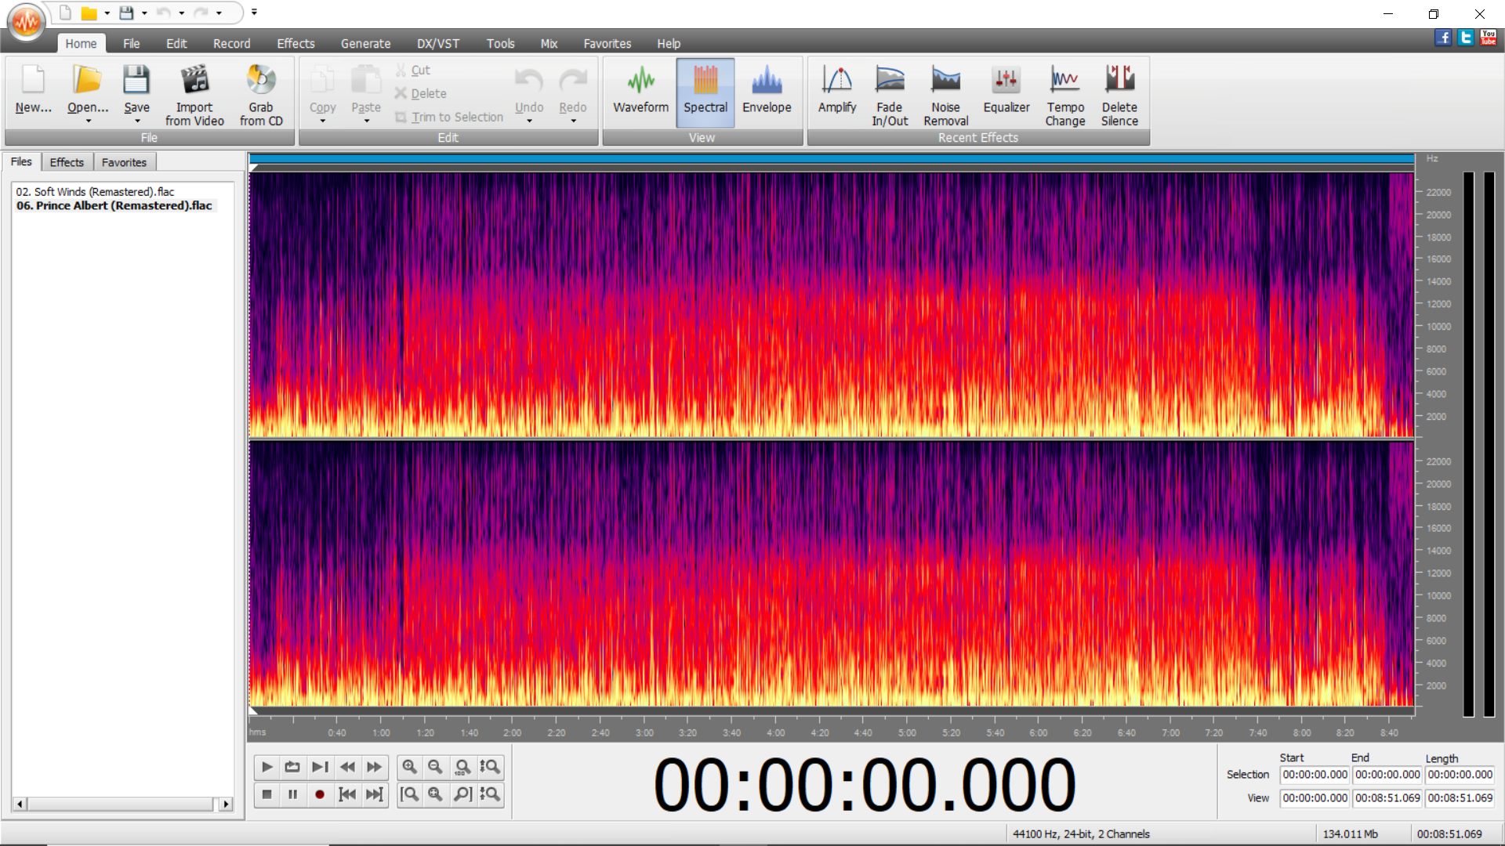Screen dimensions: 1505x846
Task: Start playback with the Play button
Action: click(267, 767)
